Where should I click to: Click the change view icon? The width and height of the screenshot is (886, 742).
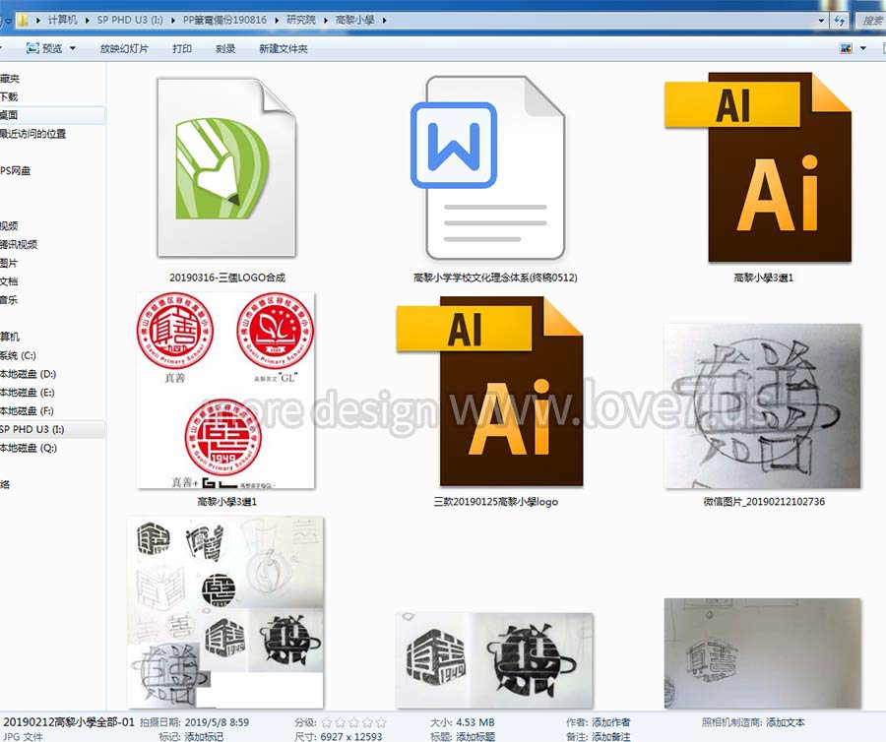tap(846, 48)
